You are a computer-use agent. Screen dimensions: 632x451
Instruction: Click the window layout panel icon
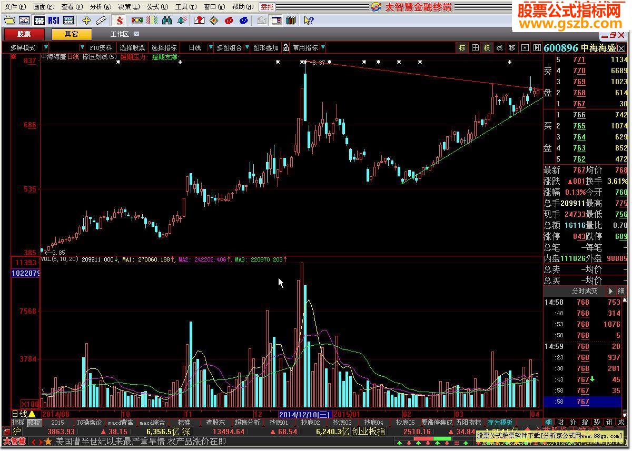276,21
